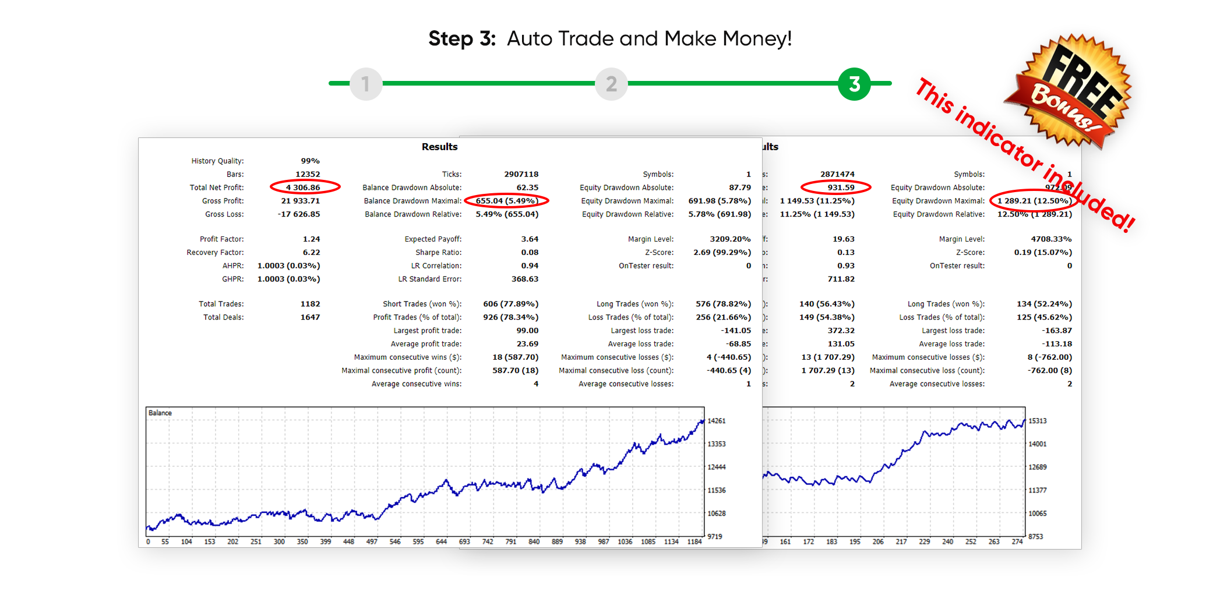Click Maximal consecutive loss value -440.65 (4)

coord(729,371)
